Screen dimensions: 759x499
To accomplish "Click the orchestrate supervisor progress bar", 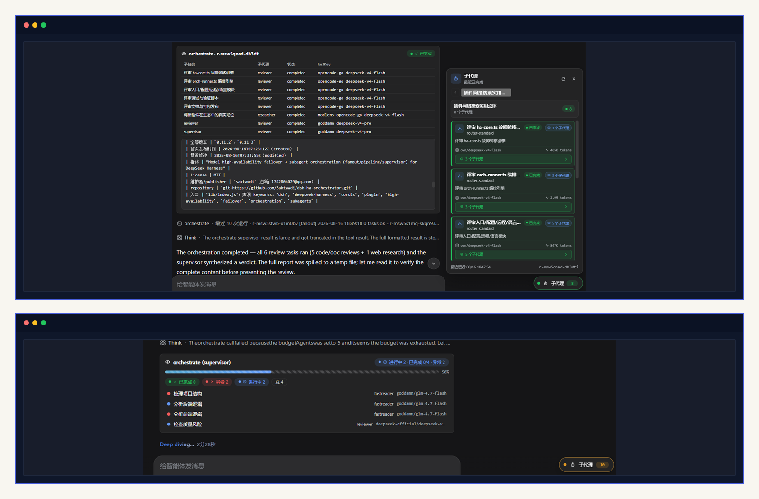I will (302, 372).
